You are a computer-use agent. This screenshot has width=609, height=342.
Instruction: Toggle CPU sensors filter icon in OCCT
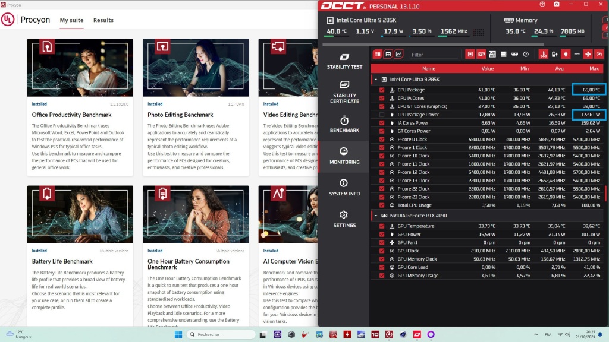coord(470,54)
